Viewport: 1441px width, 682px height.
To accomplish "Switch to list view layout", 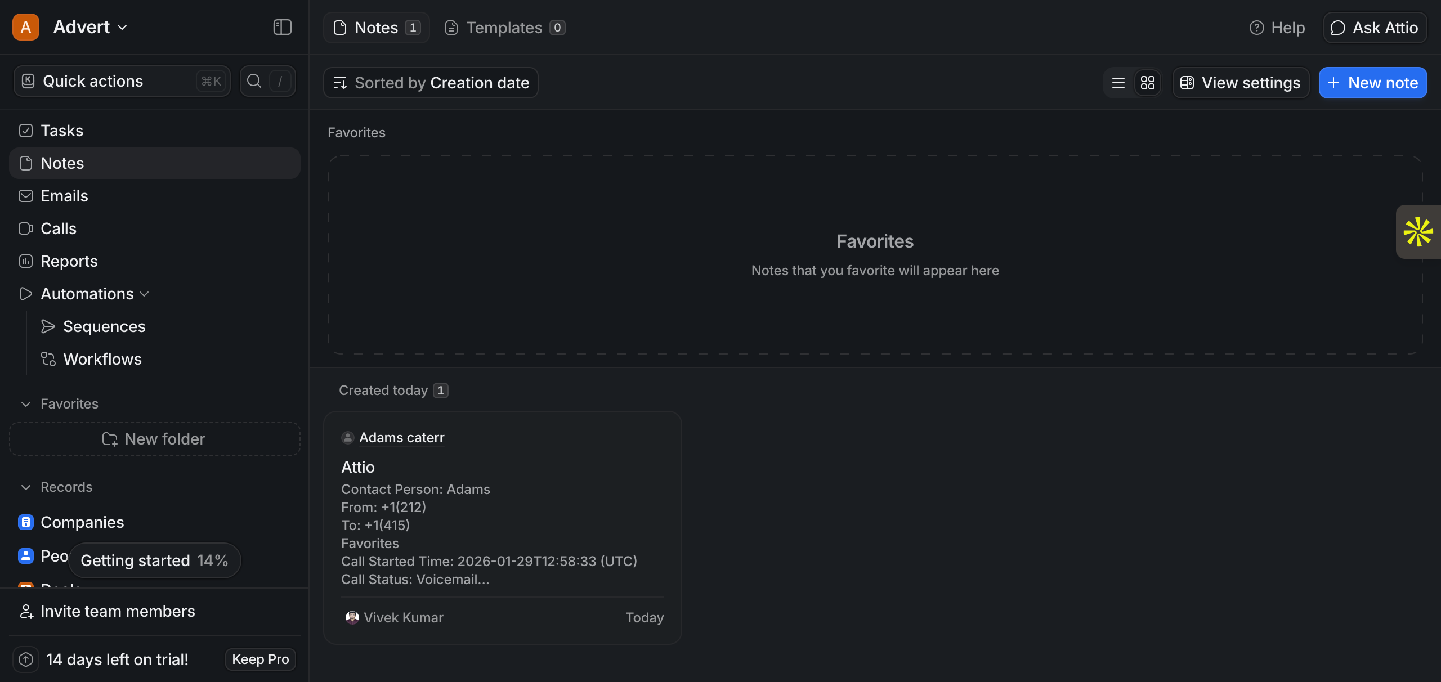I will pos(1118,83).
